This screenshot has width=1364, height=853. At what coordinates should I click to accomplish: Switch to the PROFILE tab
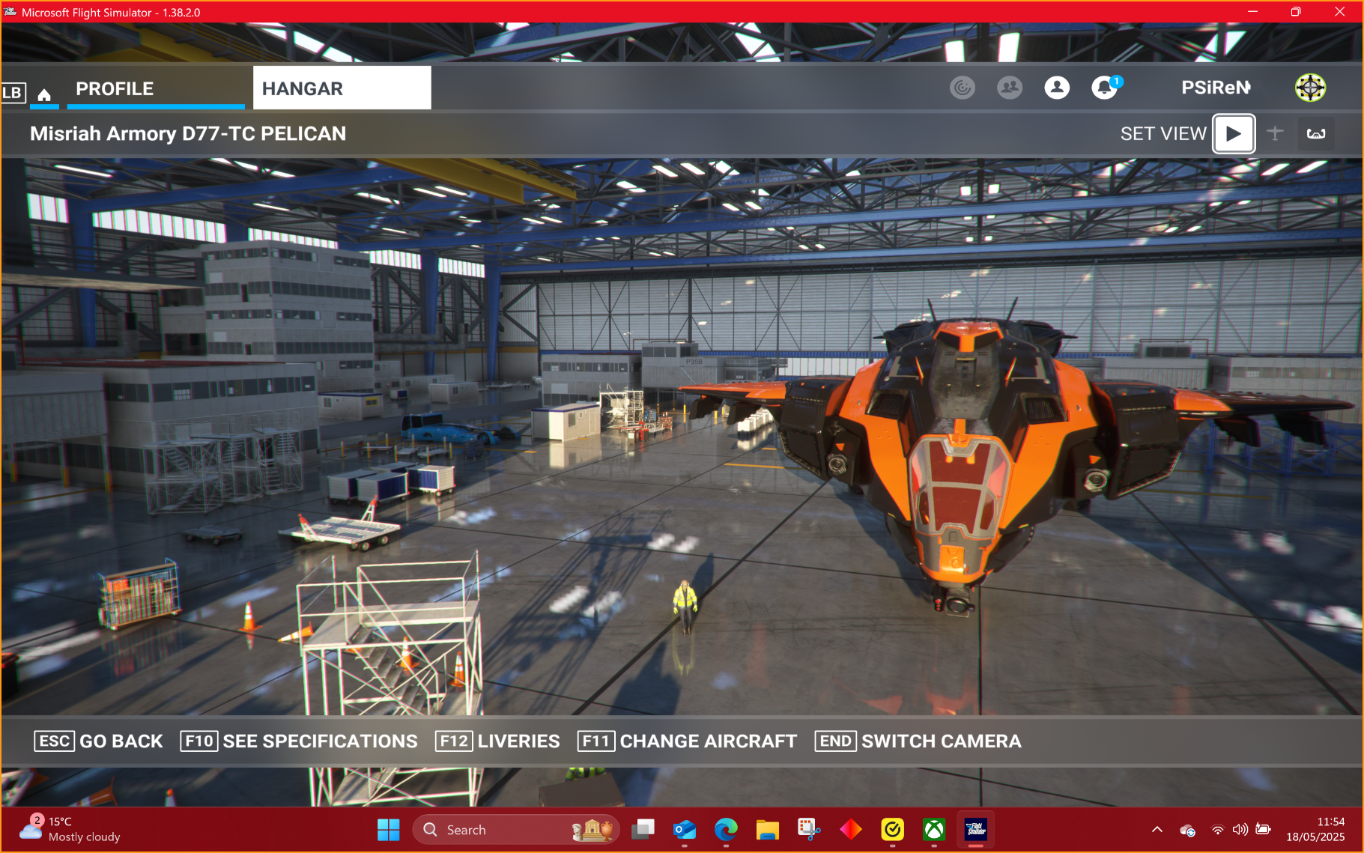coord(156,88)
